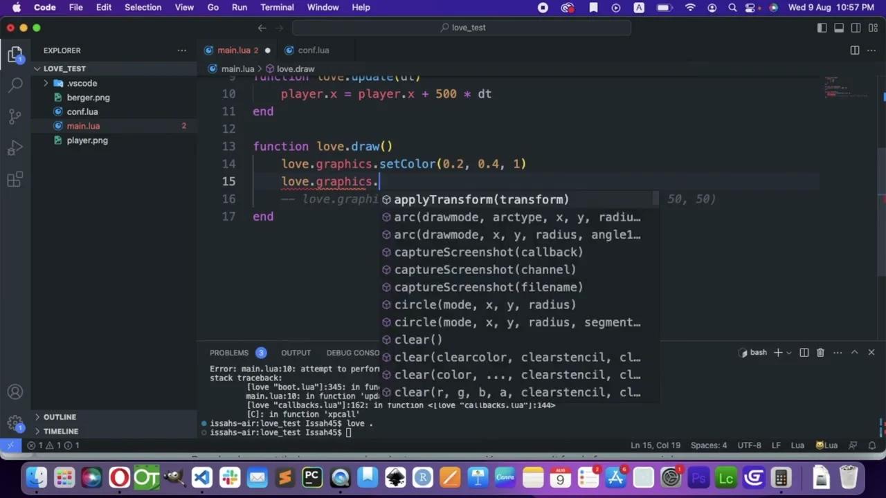886x498 pixels.
Task: Split the editor from the top-right icon
Action: [x=855, y=50]
